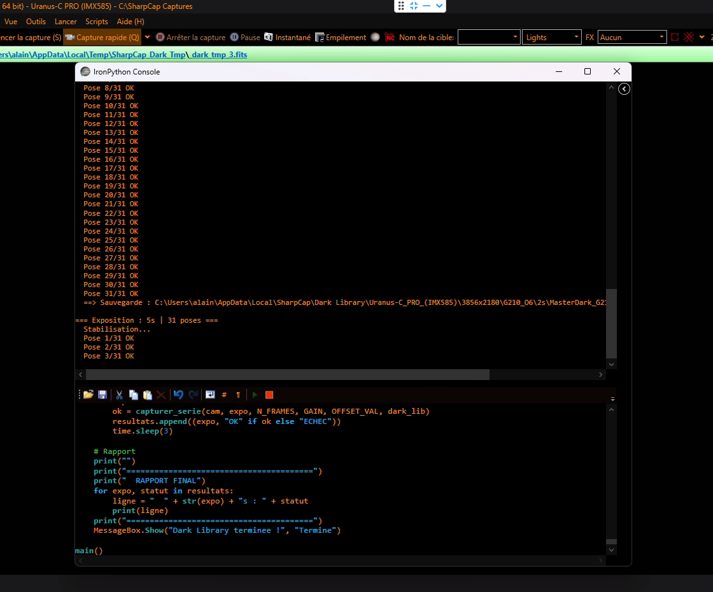The image size is (713, 592).
Task: Close the IronPython Console window
Action: tap(617, 71)
